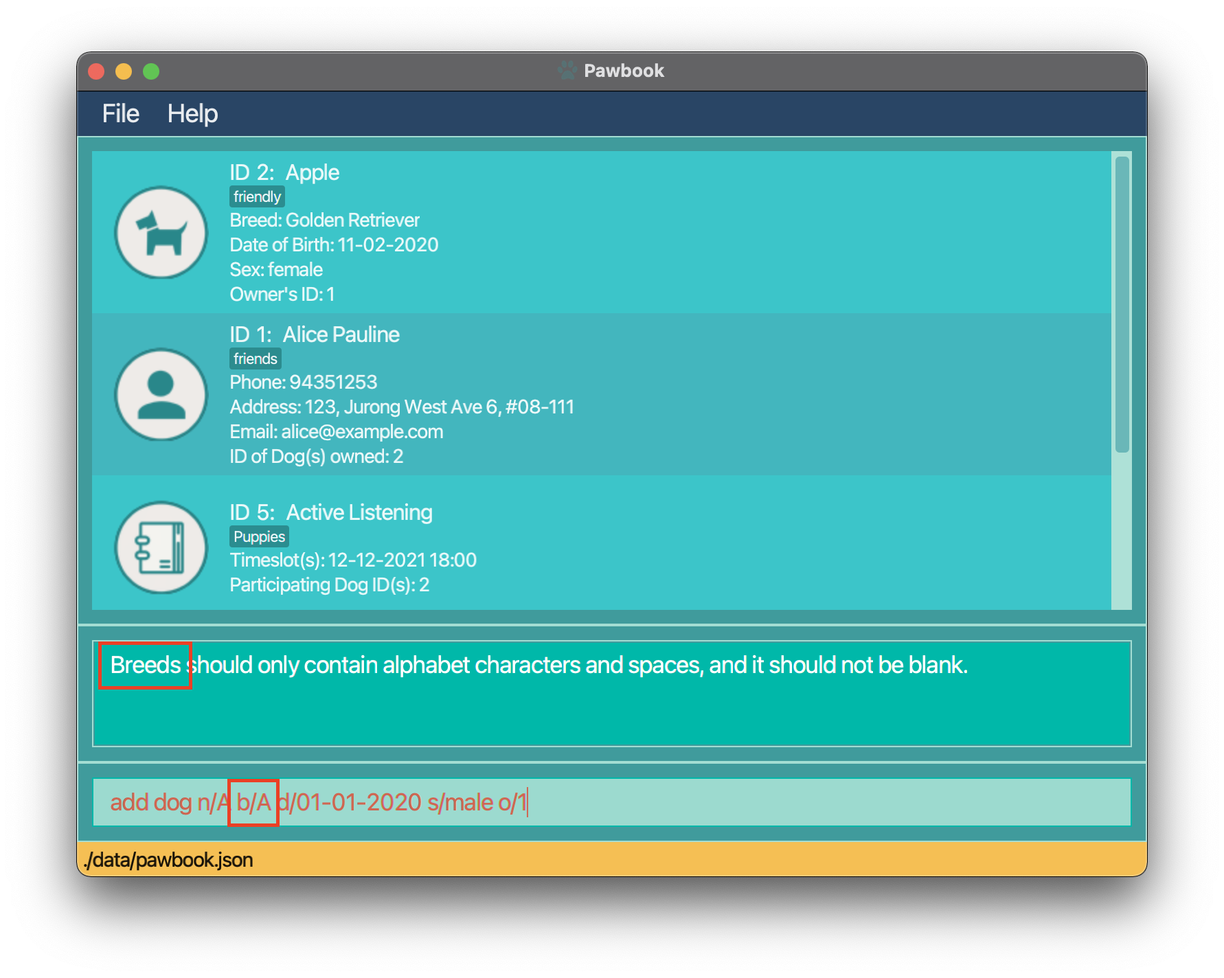The image size is (1224, 978).
Task: Click the ./data/pawbook.json status bar path
Action: pos(168,860)
